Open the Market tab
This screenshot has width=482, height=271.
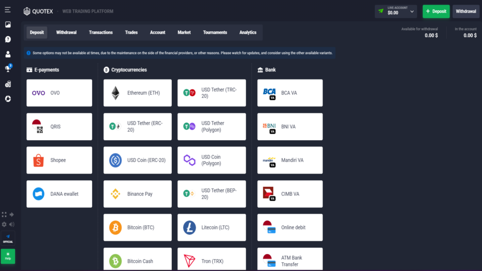click(184, 32)
